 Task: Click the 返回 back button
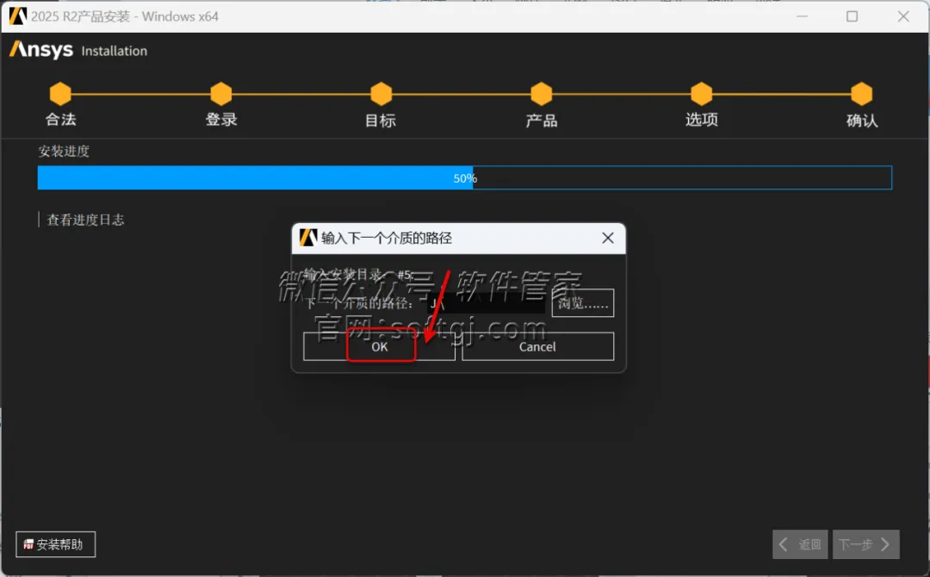(800, 544)
